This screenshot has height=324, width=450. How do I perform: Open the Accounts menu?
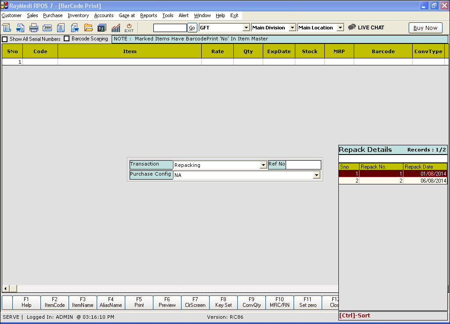[x=104, y=15]
